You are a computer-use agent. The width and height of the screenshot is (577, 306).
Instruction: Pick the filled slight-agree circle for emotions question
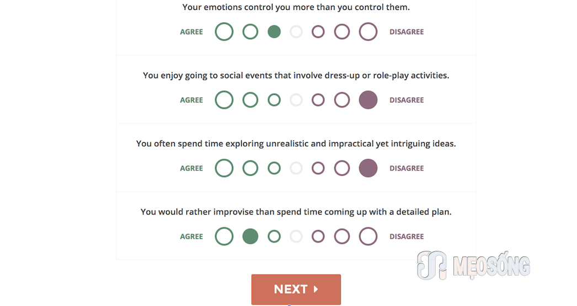274,31
